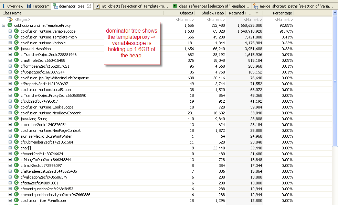Image resolution: width=338 pixels, height=205 pixels.
Task: Expand cfauthrole2ecfc660415488 row
Action: [x=10, y=60]
